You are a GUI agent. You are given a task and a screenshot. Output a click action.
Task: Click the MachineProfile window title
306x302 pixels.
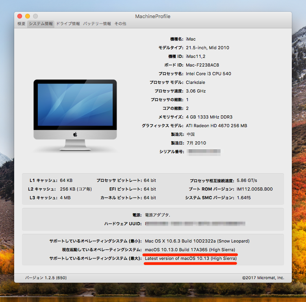click(153, 16)
